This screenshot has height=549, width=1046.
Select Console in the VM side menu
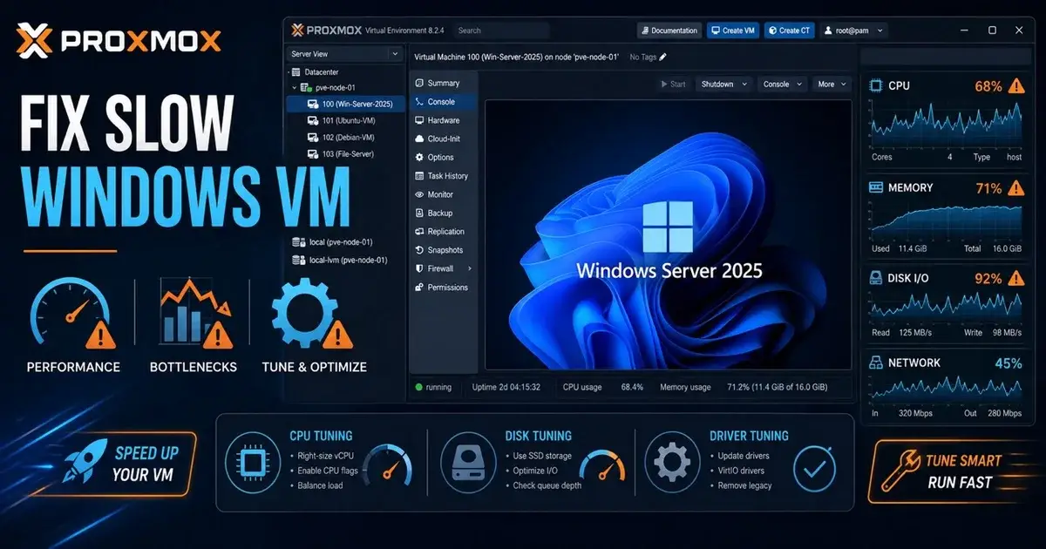(x=444, y=102)
